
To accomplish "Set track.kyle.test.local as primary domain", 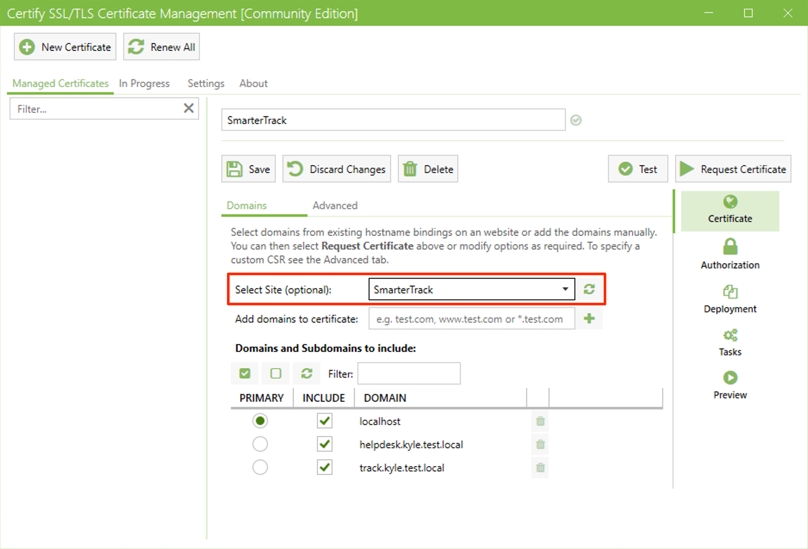I will (x=260, y=467).
